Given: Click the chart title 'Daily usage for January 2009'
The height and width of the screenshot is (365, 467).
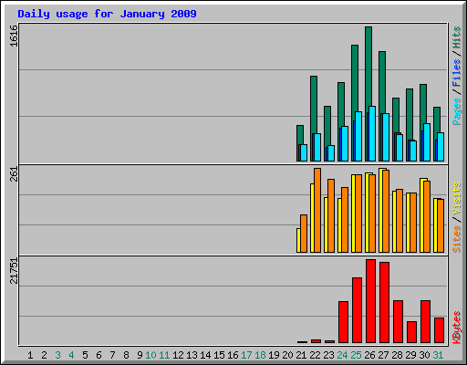Looking at the screenshot, I should (x=107, y=15).
